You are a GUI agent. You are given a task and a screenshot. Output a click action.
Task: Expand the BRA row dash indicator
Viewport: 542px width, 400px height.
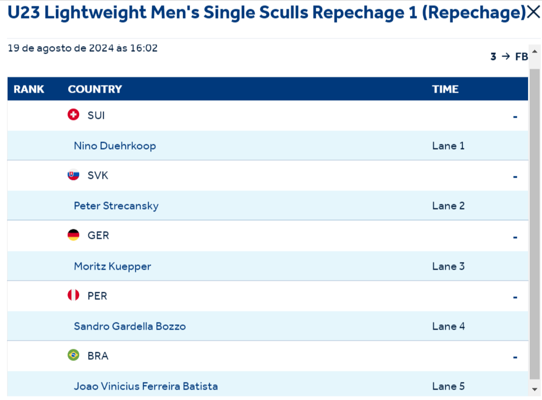coord(515,357)
